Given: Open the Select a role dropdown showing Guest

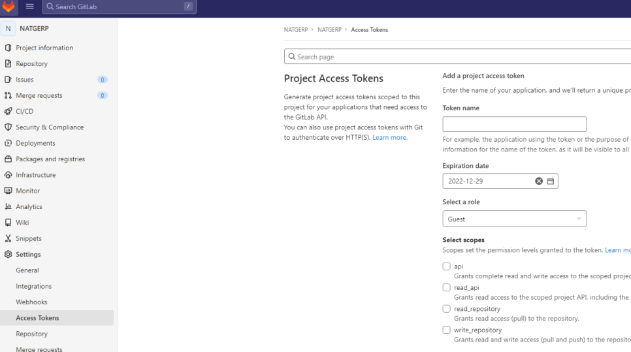Looking at the screenshot, I should coord(514,219).
